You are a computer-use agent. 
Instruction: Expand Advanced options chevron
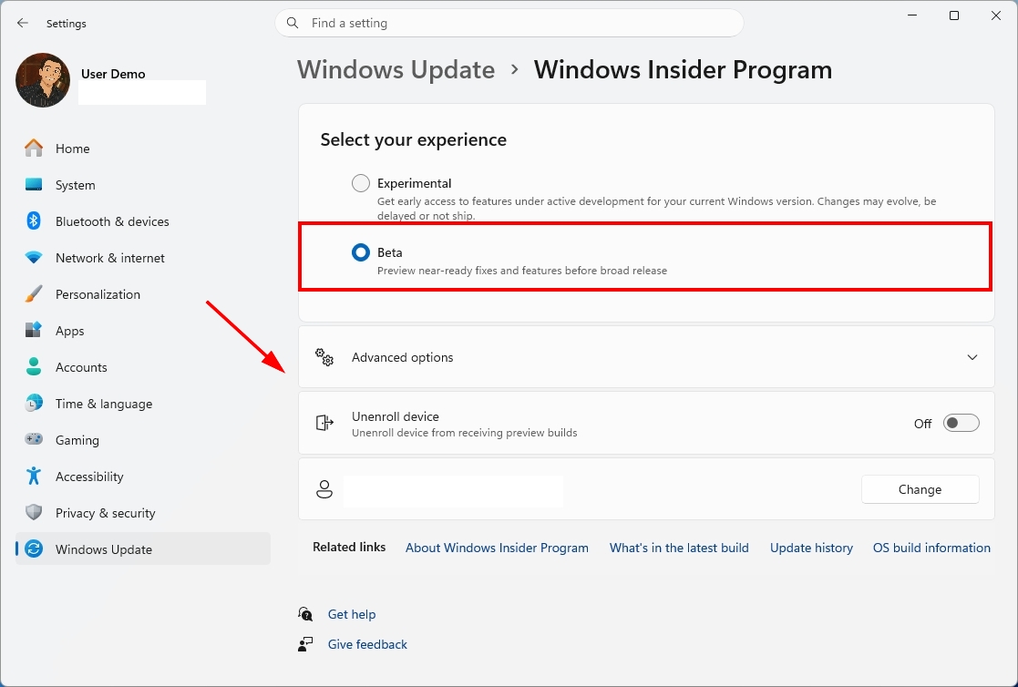(972, 357)
